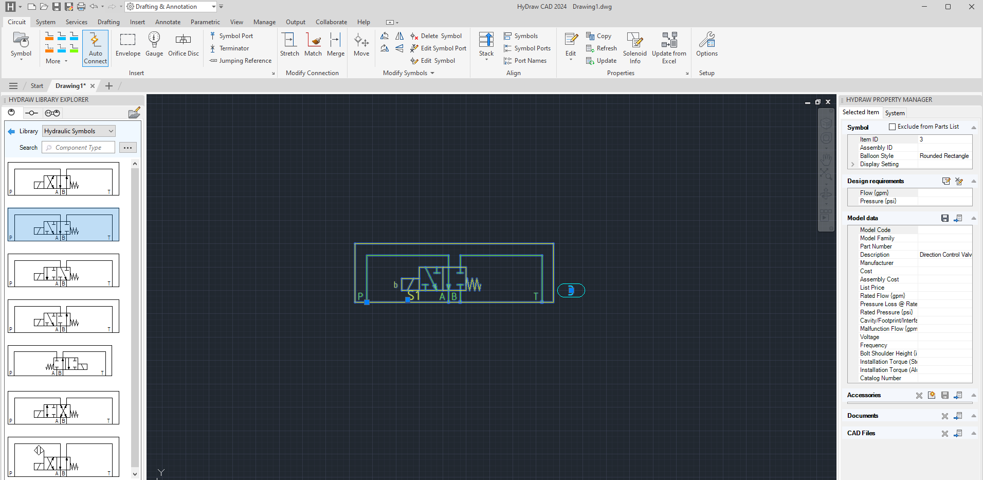
Task: Open Solenoid Info
Action: point(634,47)
